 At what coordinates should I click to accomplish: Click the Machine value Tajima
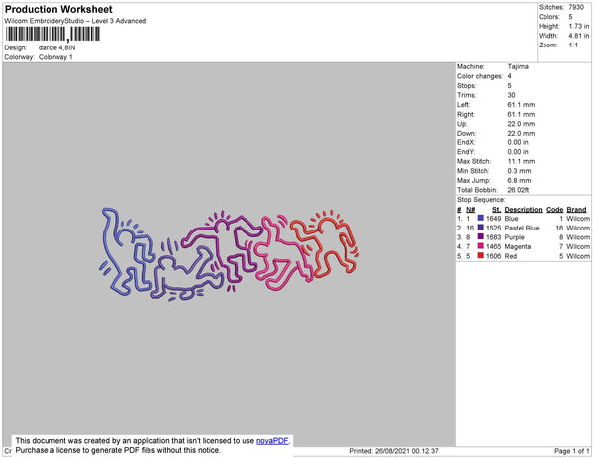click(x=518, y=66)
